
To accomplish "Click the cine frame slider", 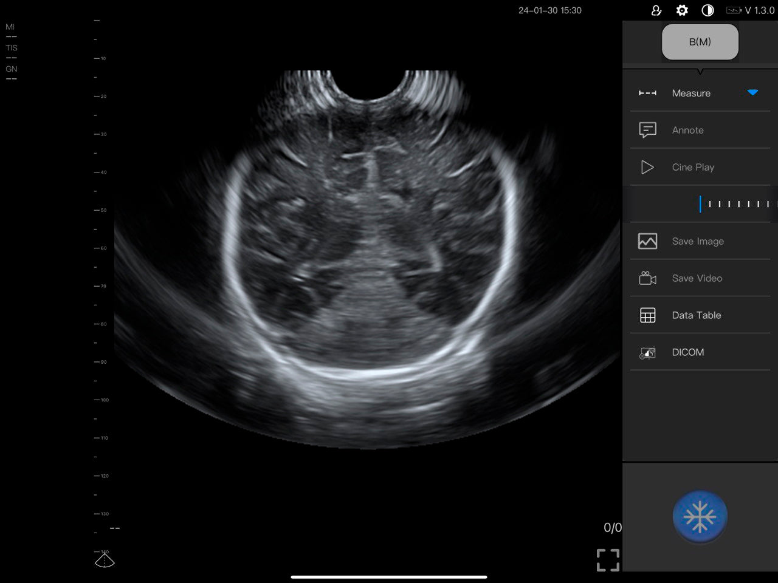I will [735, 204].
